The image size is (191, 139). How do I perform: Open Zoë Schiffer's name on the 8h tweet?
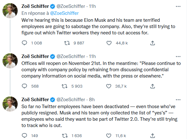tap(35, 100)
